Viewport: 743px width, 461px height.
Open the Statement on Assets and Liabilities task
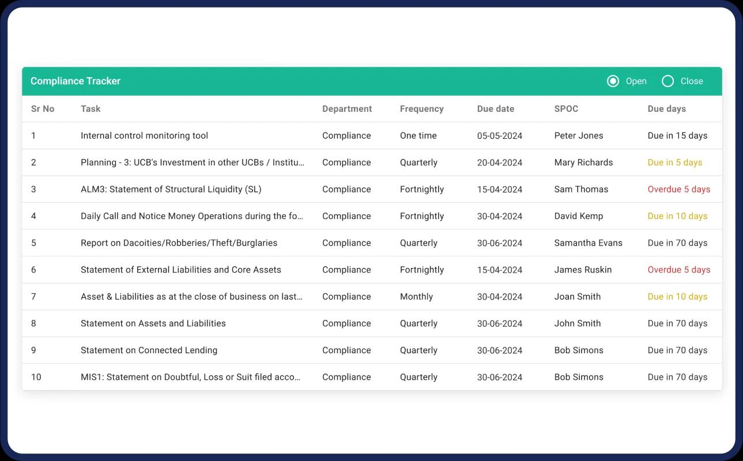click(153, 323)
